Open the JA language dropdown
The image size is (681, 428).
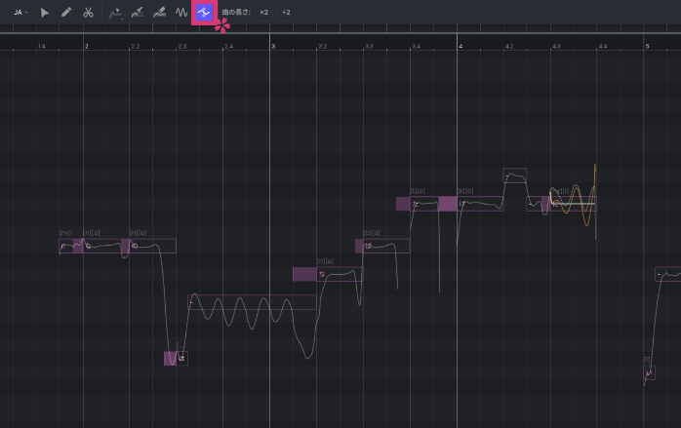tap(20, 13)
